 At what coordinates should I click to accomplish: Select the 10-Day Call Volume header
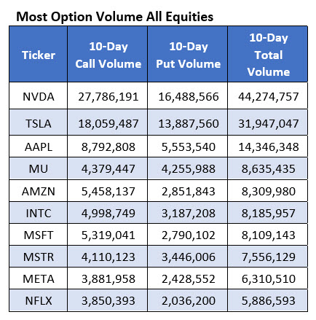(108, 55)
